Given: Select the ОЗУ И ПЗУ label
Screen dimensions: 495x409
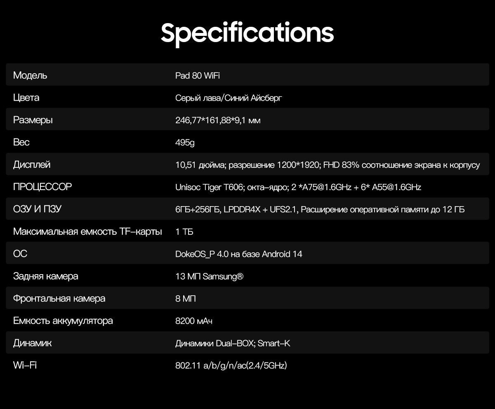Looking at the screenshot, I should pyautogui.click(x=37, y=209).
